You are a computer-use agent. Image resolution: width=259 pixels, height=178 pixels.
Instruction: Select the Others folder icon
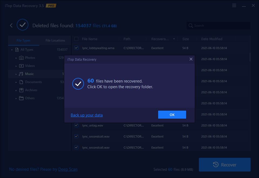click(21, 98)
